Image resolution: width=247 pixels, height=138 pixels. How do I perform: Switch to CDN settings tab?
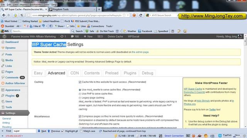point(74,73)
